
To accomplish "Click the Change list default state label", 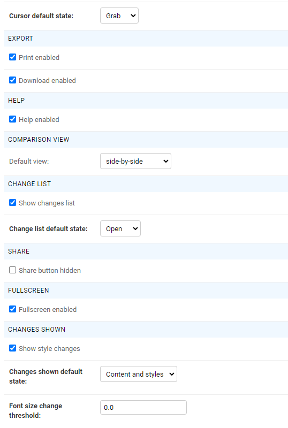I will (x=48, y=229).
